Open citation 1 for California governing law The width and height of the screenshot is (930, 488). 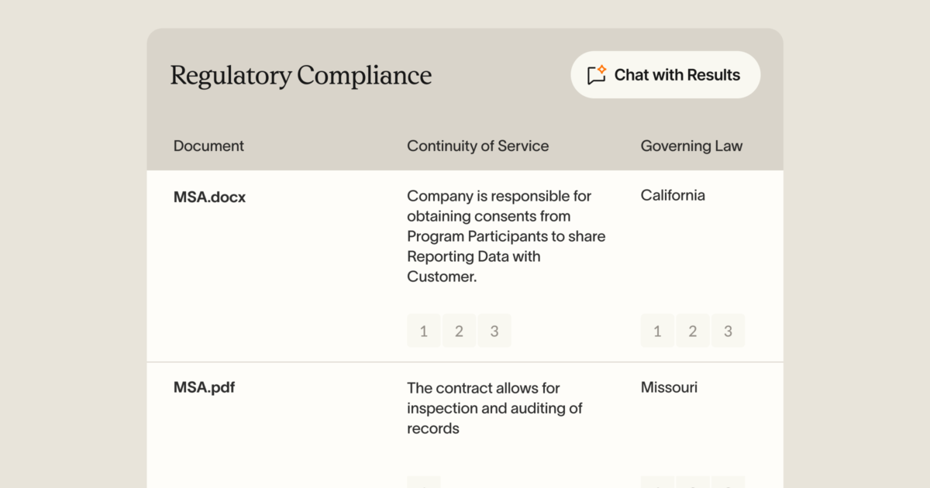[x=657, y=331]
